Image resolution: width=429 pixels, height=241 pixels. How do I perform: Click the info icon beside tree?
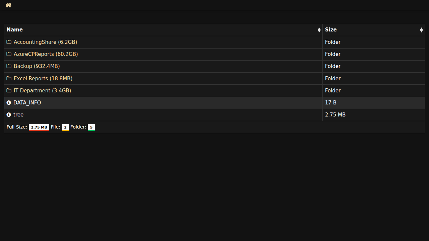9,115
